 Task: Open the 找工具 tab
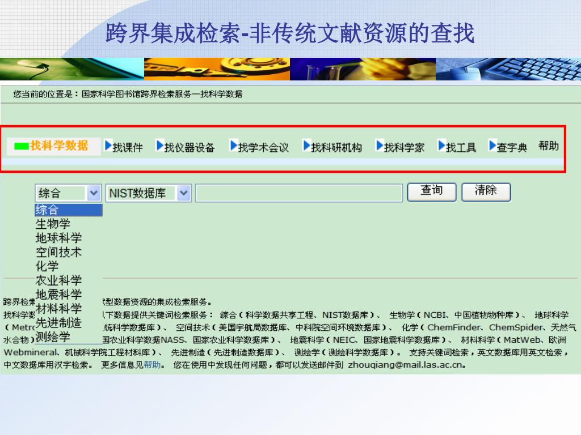[x=461, y=147]
